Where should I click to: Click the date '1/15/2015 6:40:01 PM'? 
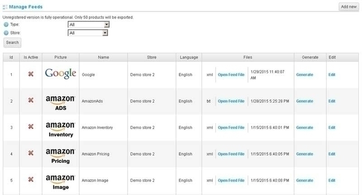click(x=270, y=128)
